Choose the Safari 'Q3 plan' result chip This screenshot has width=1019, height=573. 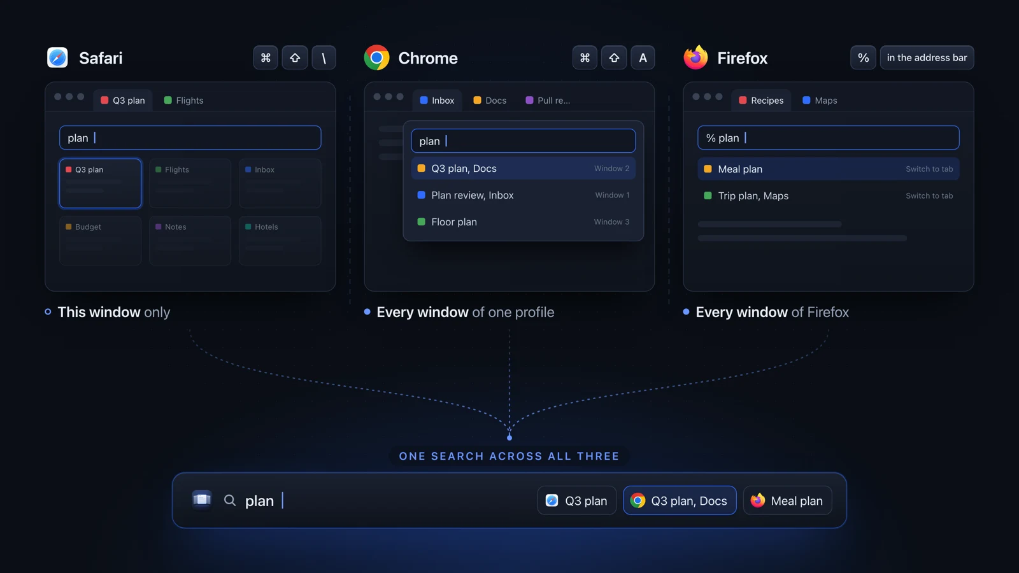pyautogui.click(x=577, y=500)
